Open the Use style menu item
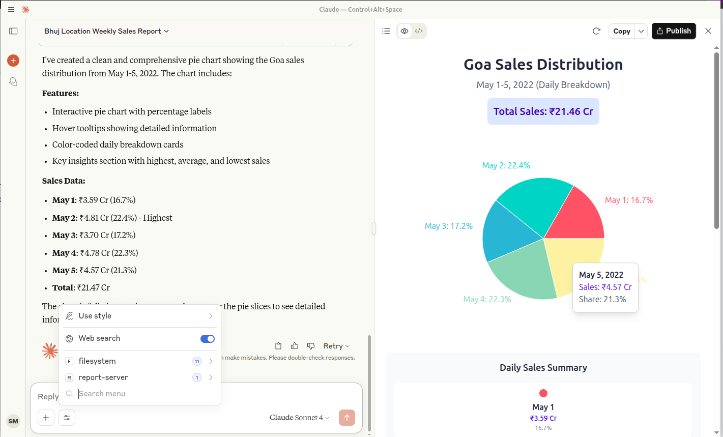 click(x=94, y=315)
